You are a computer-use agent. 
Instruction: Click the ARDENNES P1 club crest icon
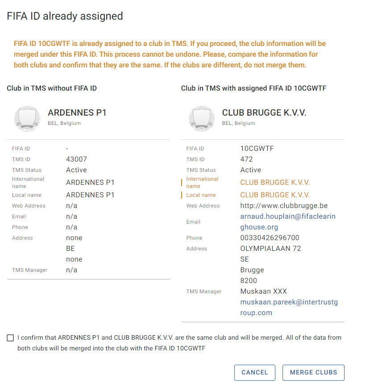click(x=27, y=118)
